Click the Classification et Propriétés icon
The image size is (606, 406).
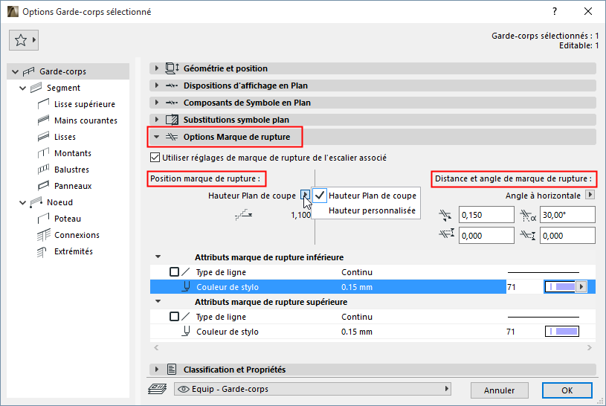click(x=172, y=370)
